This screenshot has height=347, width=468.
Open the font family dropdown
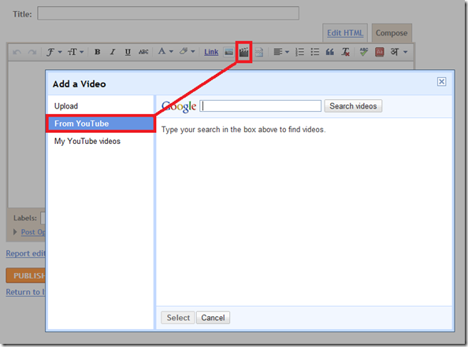point(54,52)
